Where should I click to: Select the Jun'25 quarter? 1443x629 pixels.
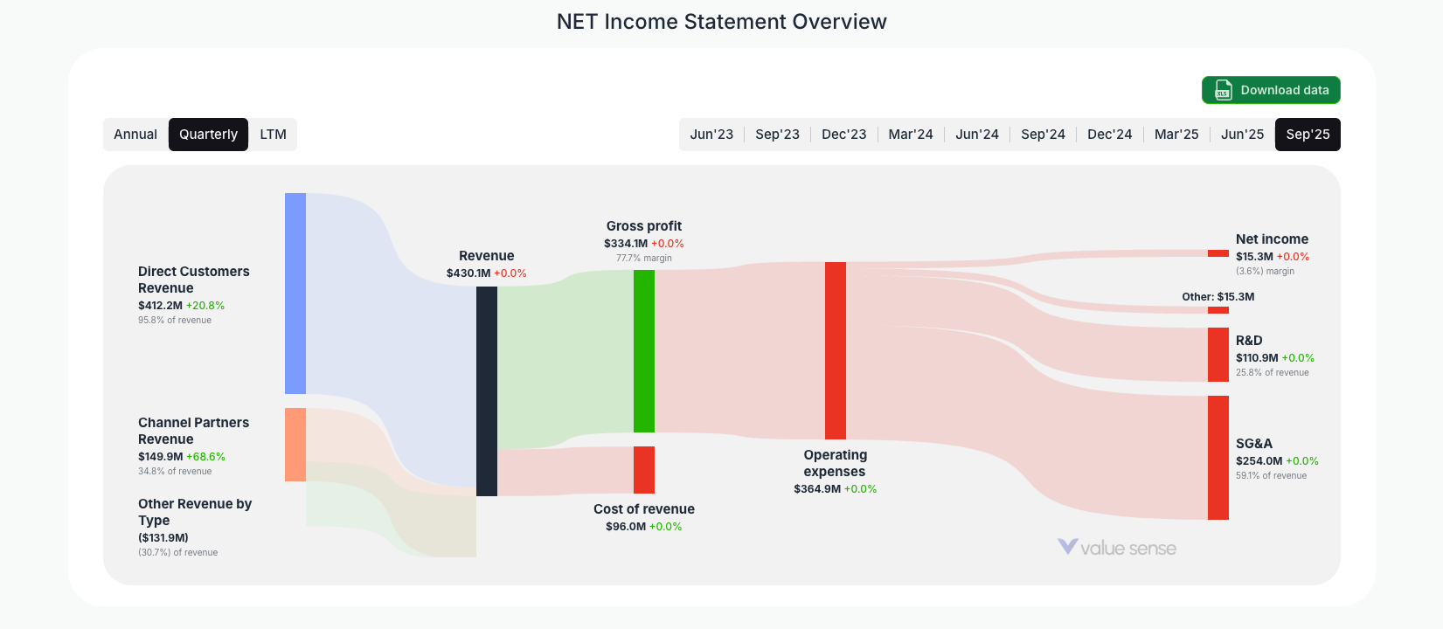(1242, 134)
